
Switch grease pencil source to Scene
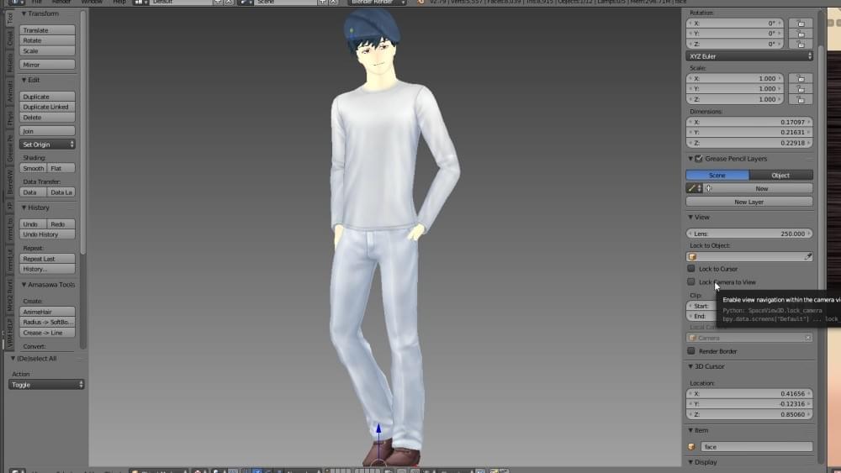(x=717, y=175)
